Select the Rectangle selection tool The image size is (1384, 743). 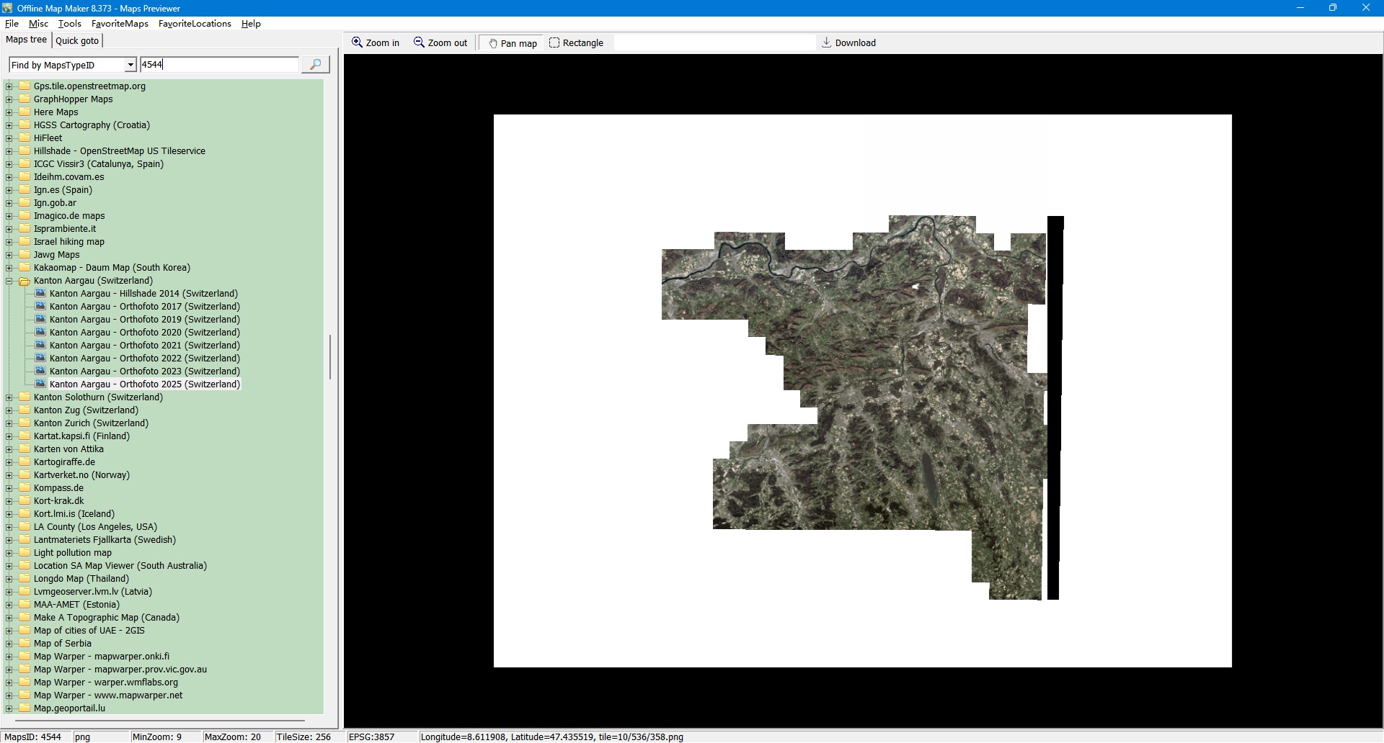(x=576, y=43)
